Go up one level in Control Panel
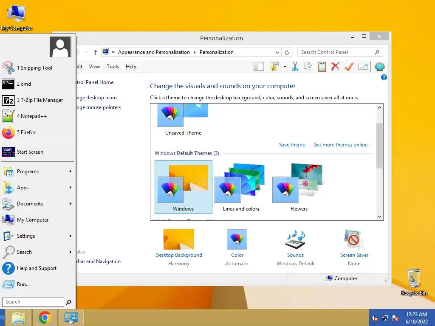Viewport: 435px width, 326px height. pos(96,52)
